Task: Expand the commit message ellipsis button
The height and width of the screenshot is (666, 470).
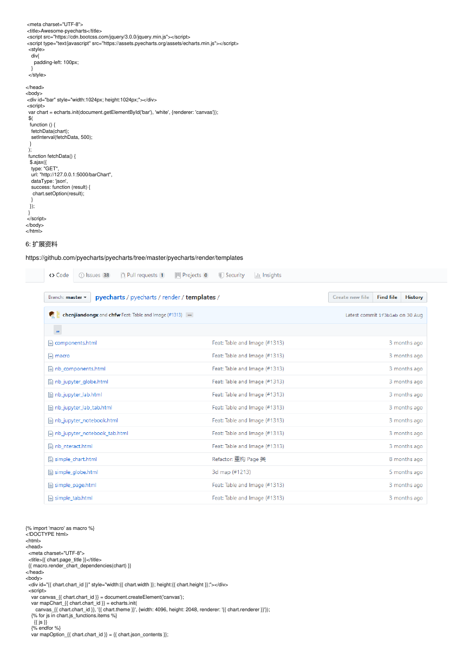Action: [x=190, y=315]
